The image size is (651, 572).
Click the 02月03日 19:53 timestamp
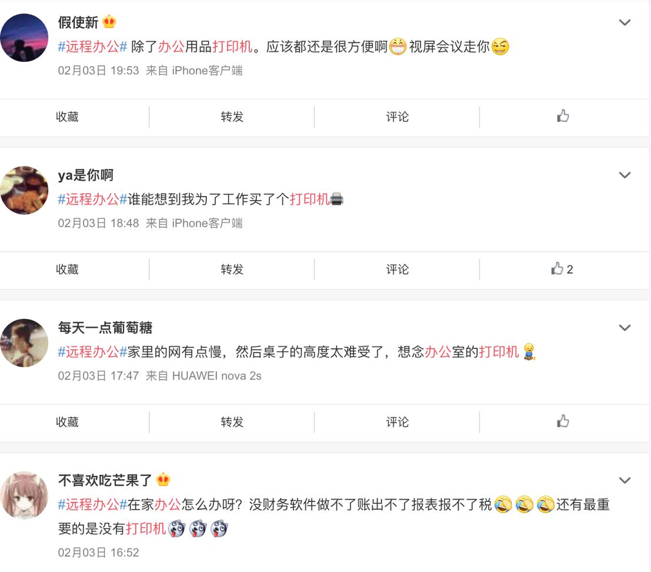[x=98, y=71]
